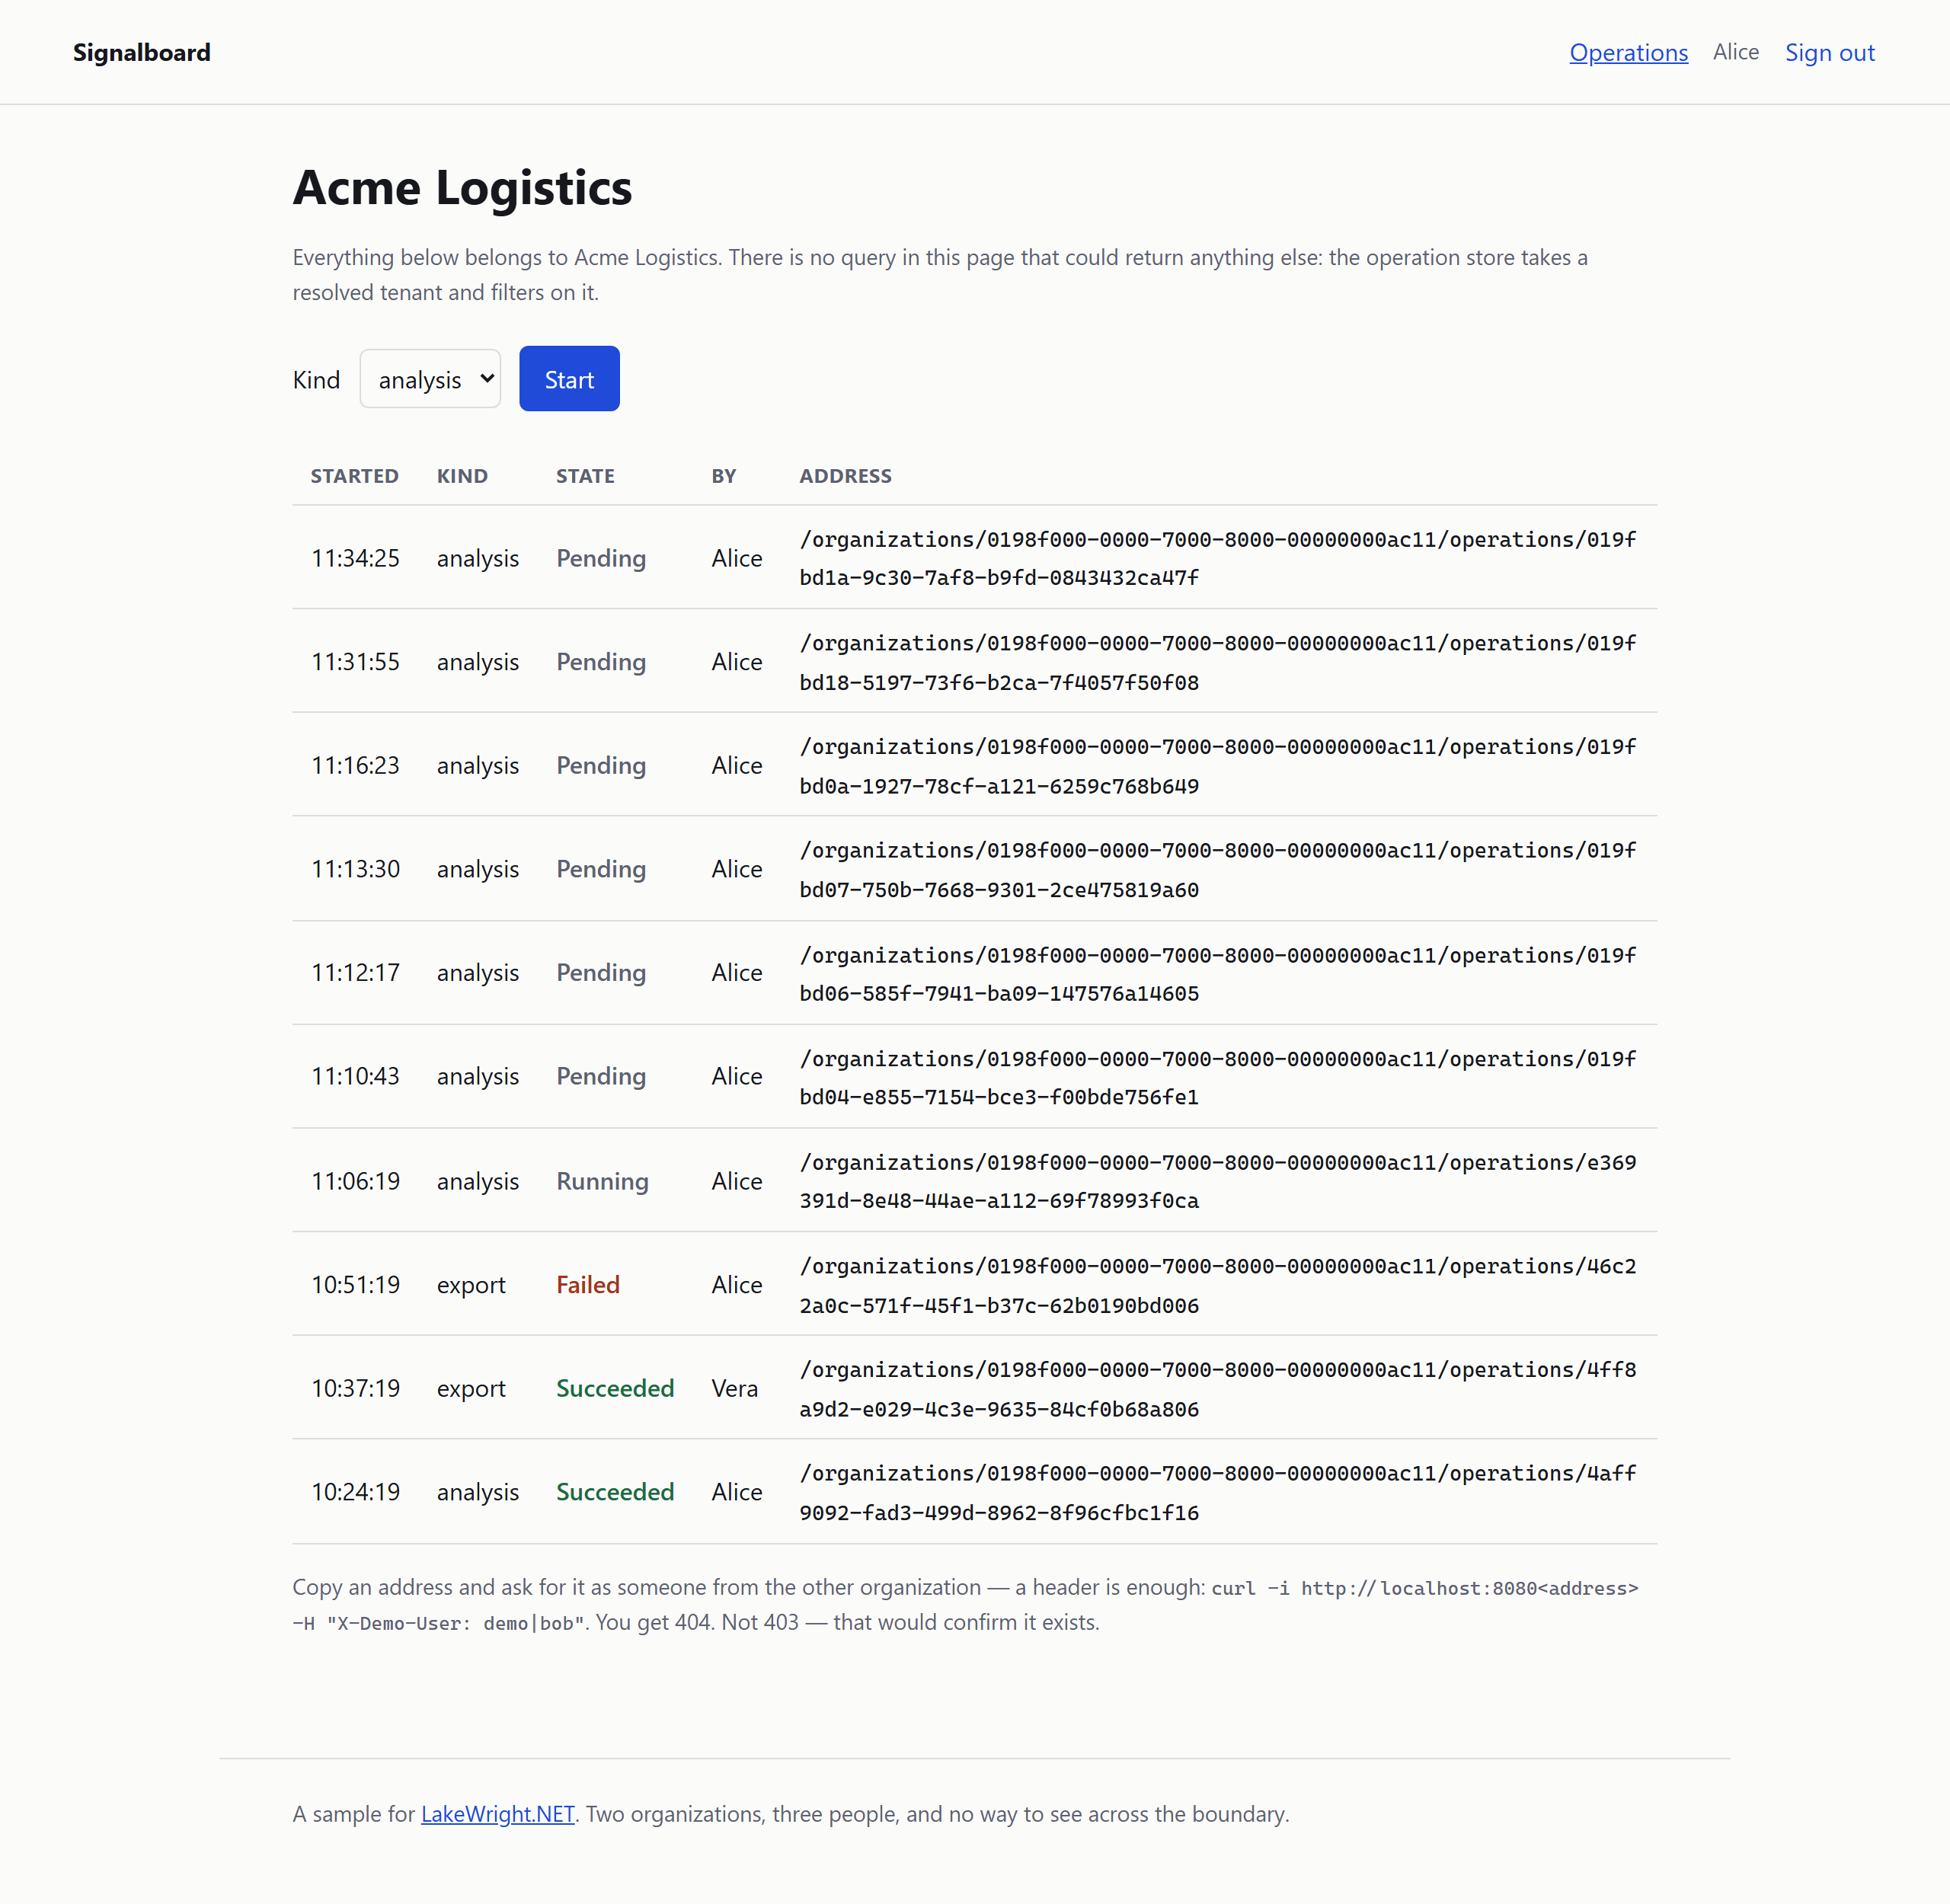Click the address ending 2ce475819a60

1218,869
